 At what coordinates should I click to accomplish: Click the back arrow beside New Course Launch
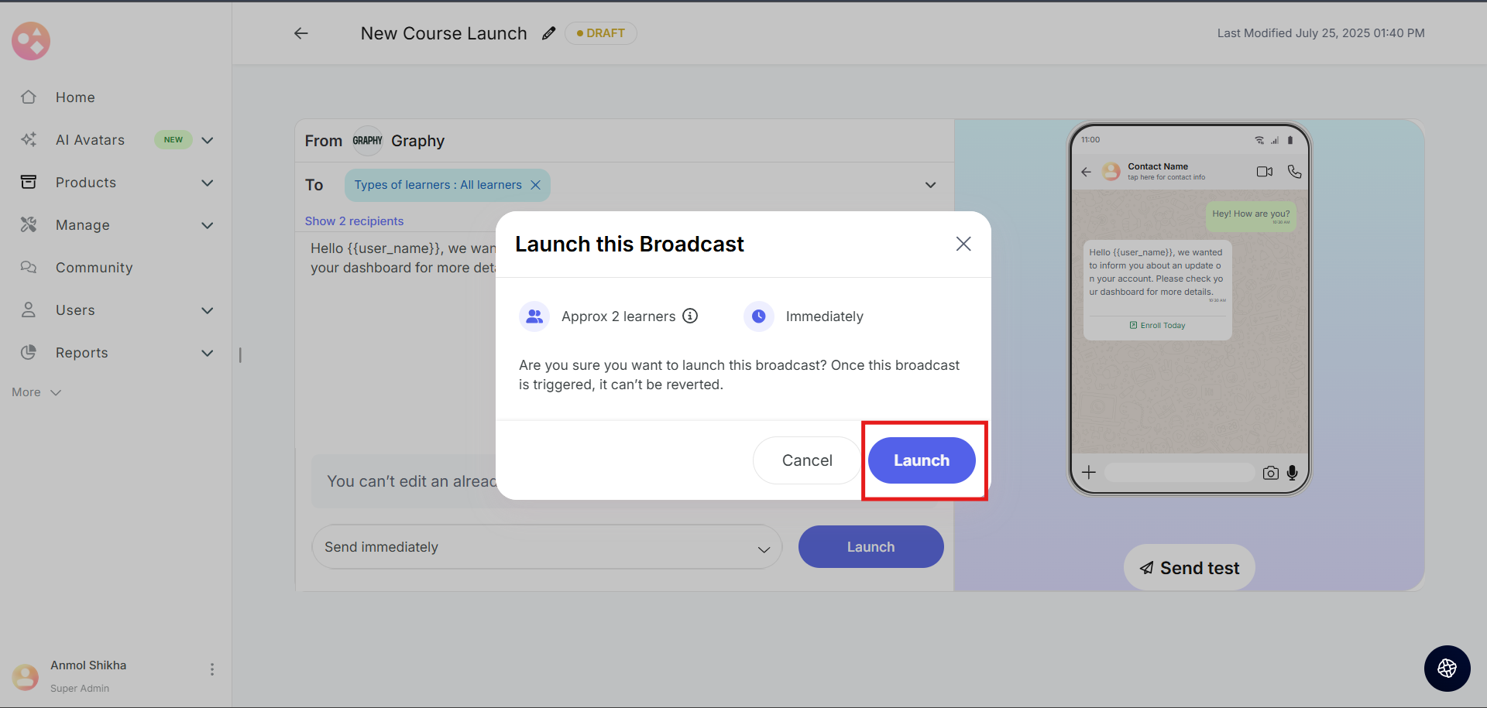[301, 33]
